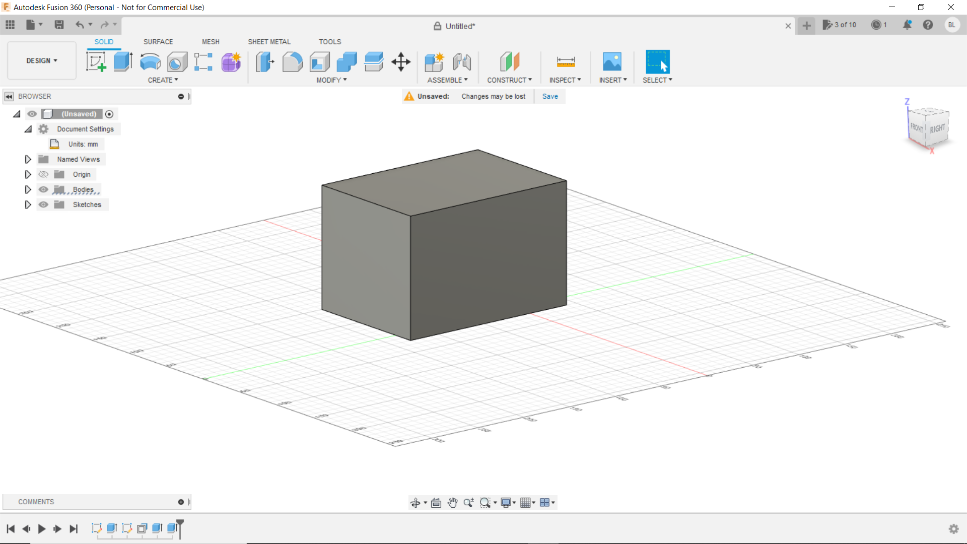
Task: Activate the Unsaved component radio button
Action: point(109,114)
